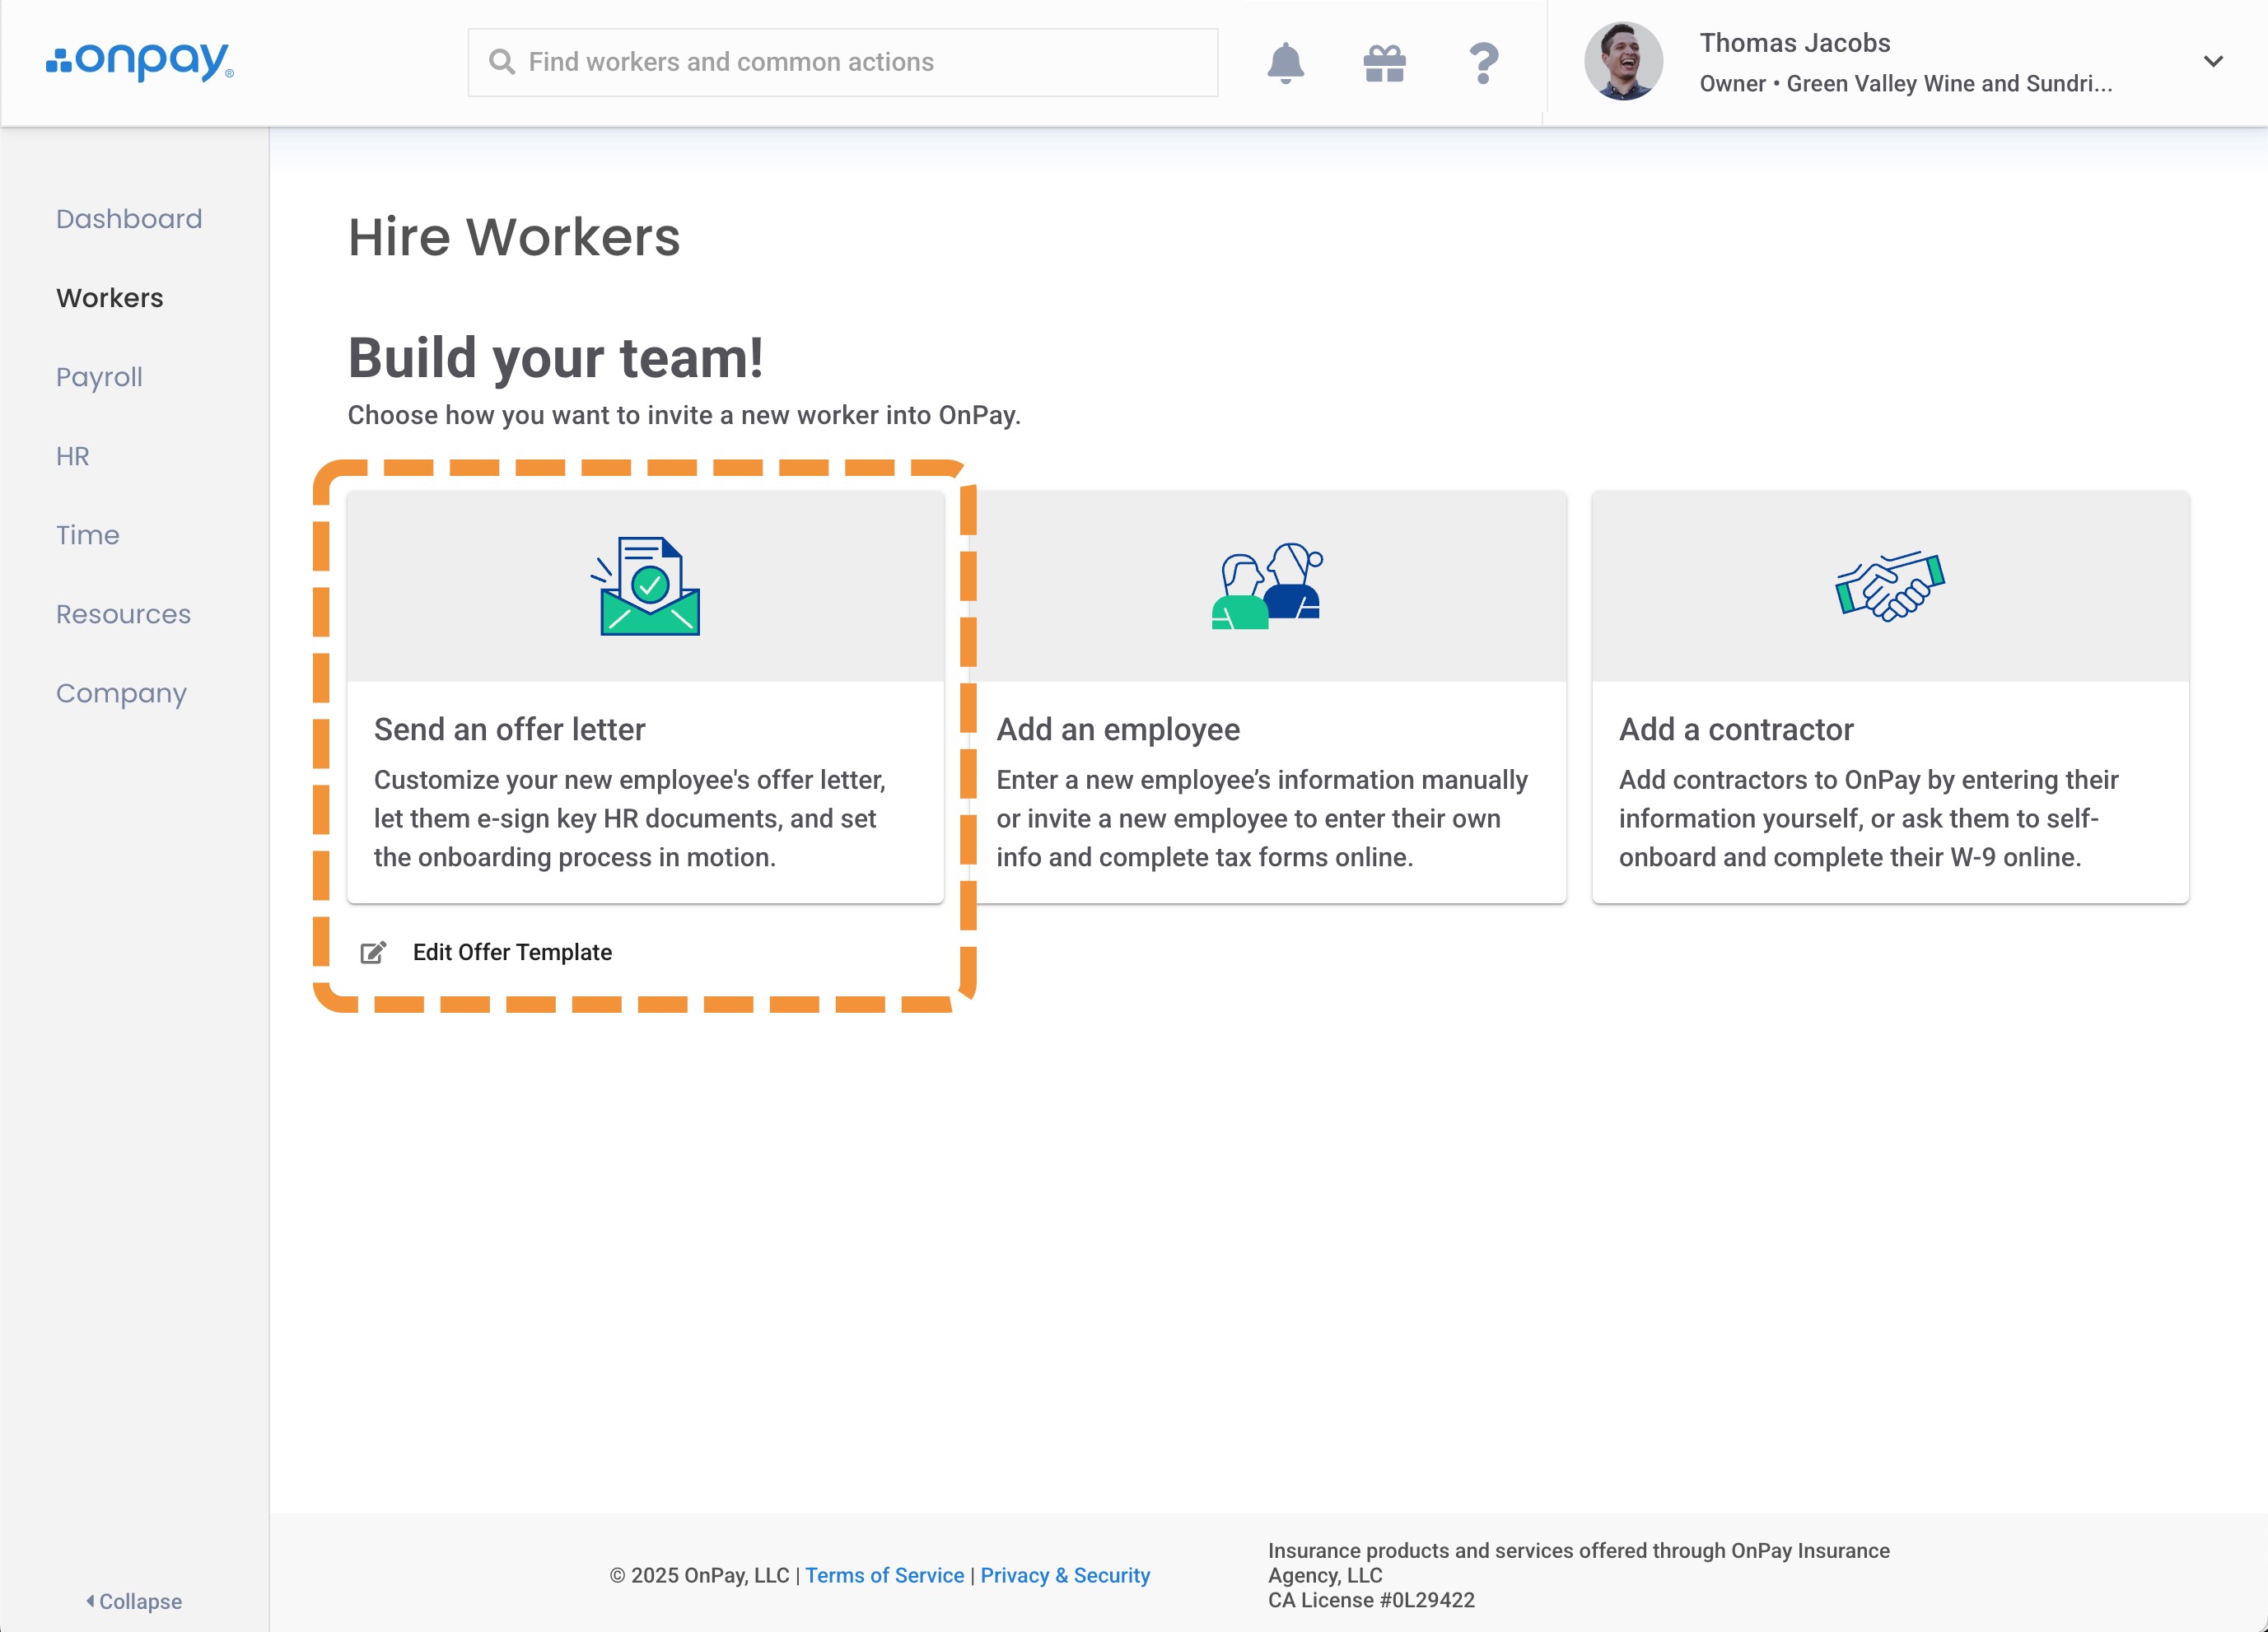This screenshot has height=1632, width=2268.
Task: Open the Dashboard menu item
Action: pos(129,219)
